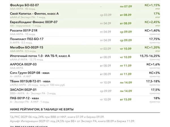Click the eAAA.sf АКРА · 12,75 млрд subtitle
The width and height of the screenshot is (170, 127).
[26, 60]
